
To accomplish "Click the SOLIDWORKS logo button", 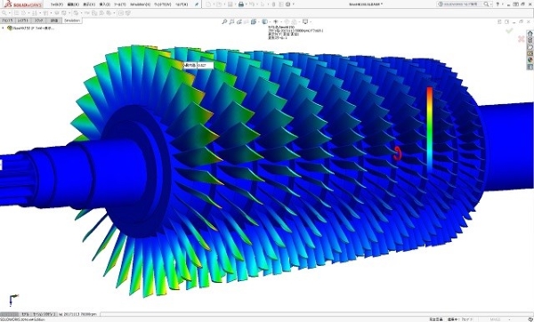I will pos(23,4).
